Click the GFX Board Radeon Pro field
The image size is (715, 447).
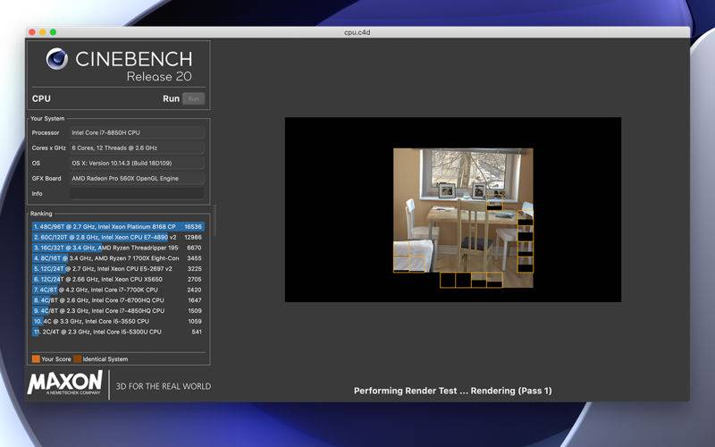click(137, 178)
